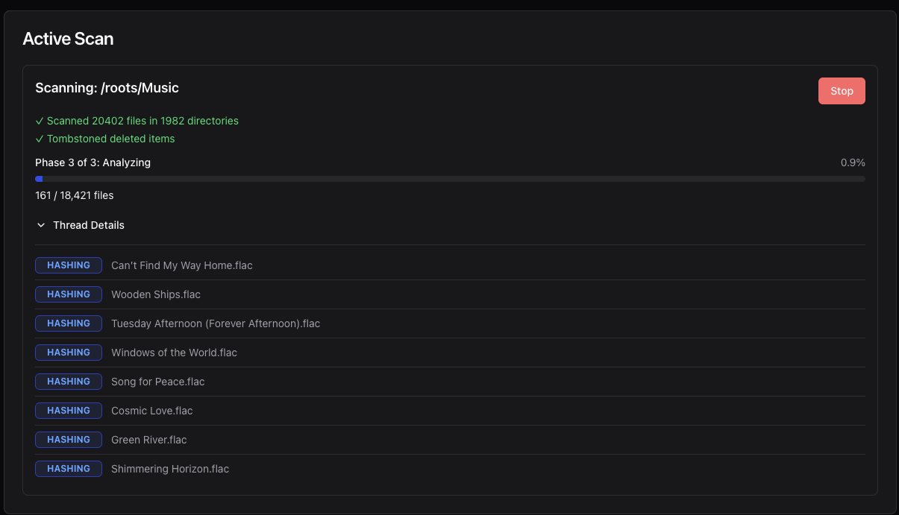Click HASHING badge beside Green River.flac
The width and height of the screenshot is (899, 515).
pos(69,440)
